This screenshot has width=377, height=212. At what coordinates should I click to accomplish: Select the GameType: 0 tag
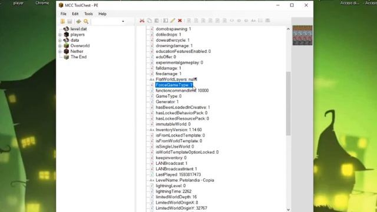point(168,96)
